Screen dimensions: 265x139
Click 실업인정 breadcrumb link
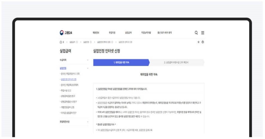(86, 42)
